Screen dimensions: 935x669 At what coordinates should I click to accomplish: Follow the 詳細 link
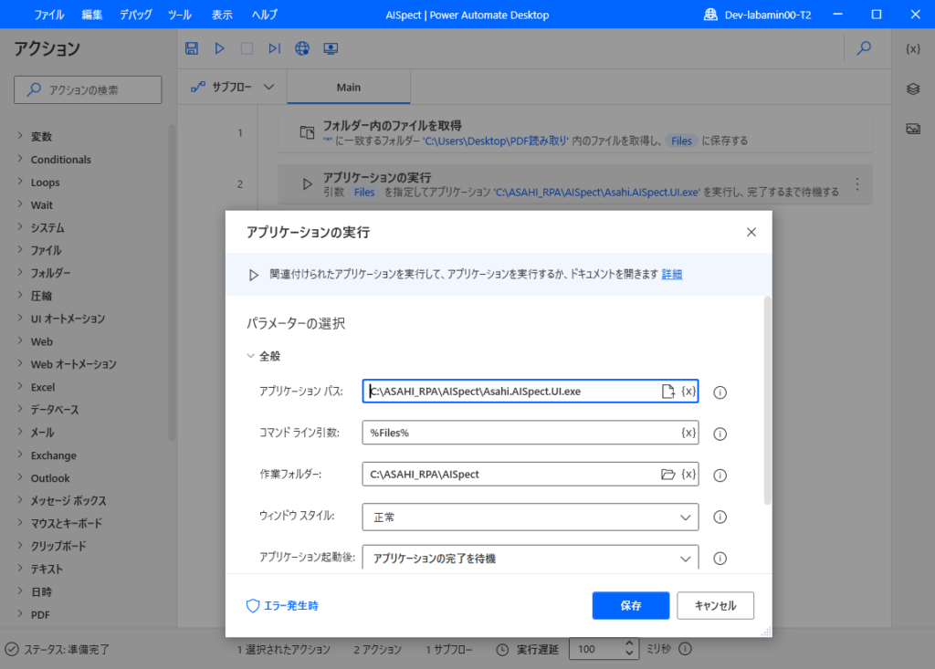coord(671,275)
